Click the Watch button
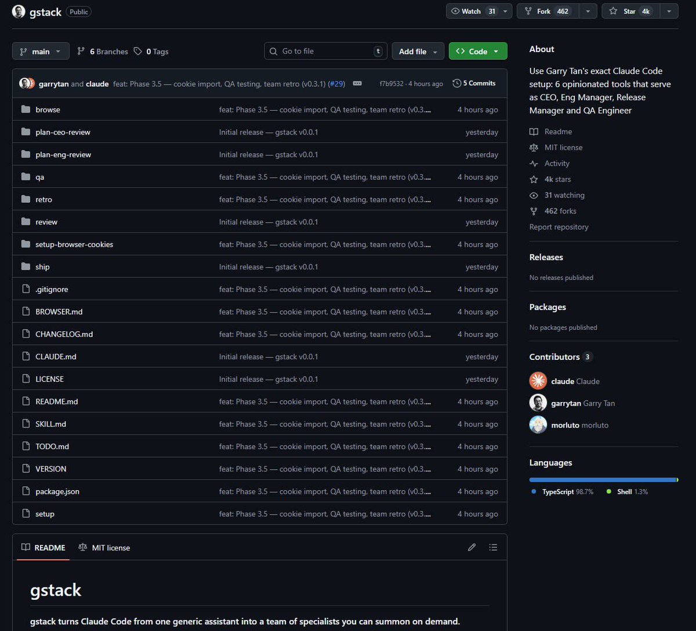 coord(473,11)
